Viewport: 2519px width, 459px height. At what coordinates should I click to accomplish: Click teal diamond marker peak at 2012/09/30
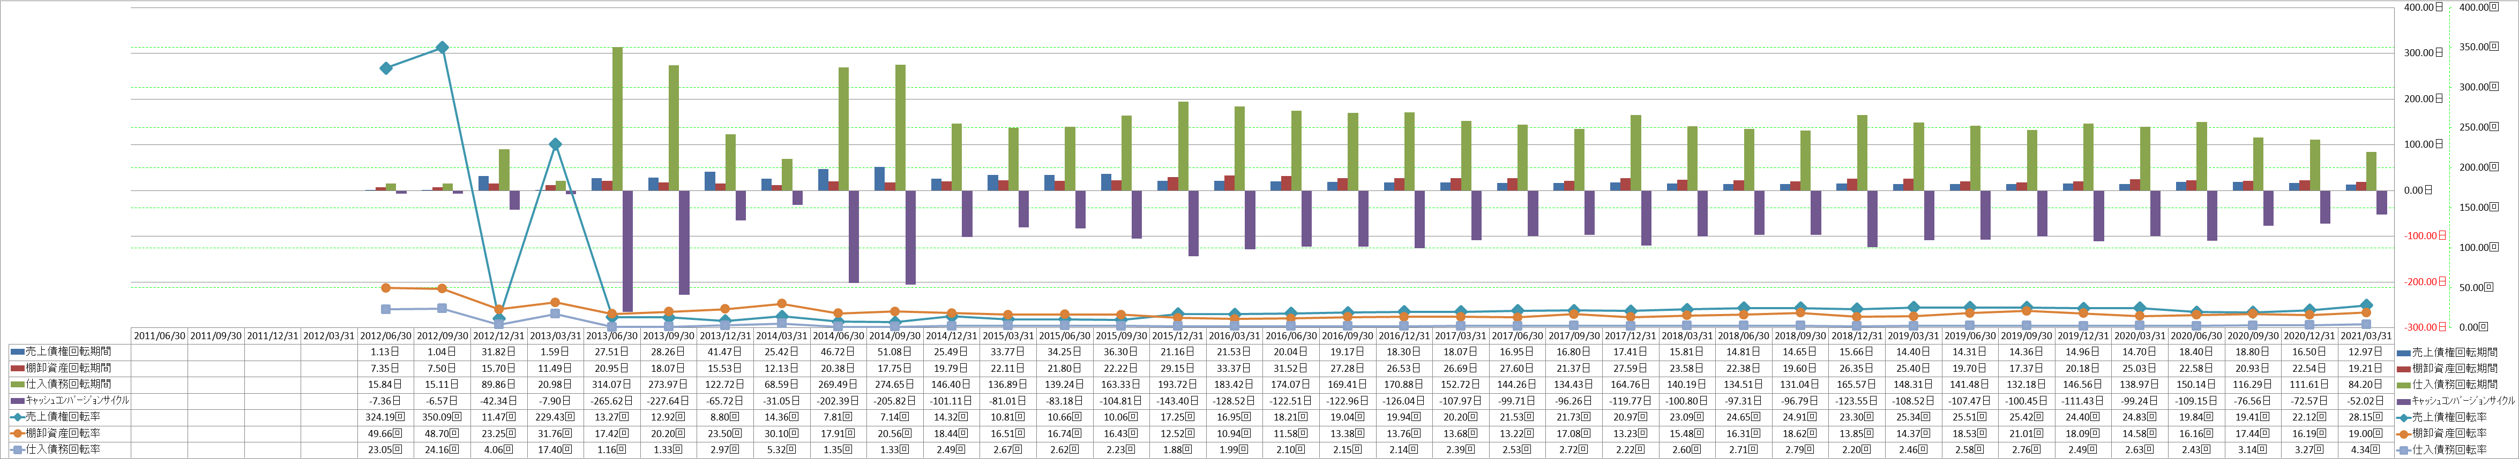click(x=442, y=47)
